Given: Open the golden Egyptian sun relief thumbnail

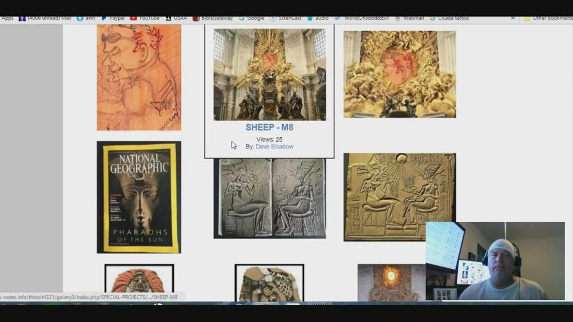Looking at the screenshot, I should 399,197.
